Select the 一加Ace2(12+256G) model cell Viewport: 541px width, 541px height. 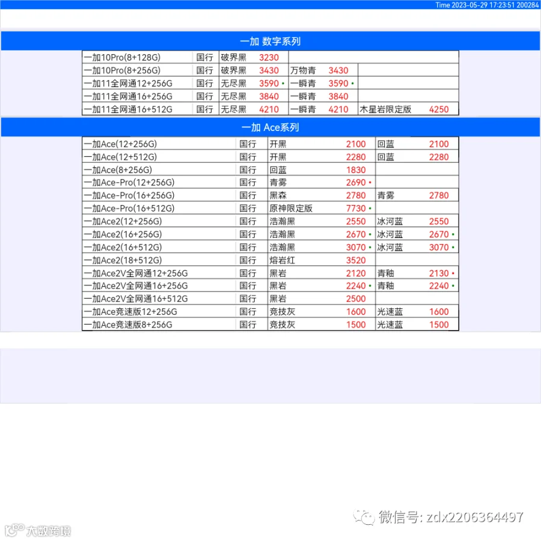tap(159, 221)
